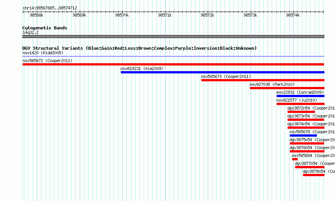Screen dimensions: 335x201
Task: Click the ruler's left arrowhead
Action: click(23, 12)
